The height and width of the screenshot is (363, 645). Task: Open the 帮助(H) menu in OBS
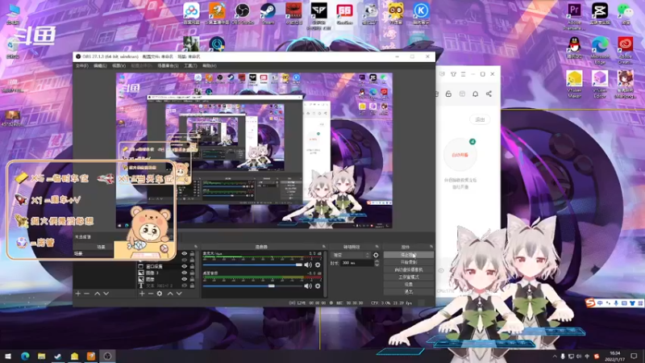(210, 66)
